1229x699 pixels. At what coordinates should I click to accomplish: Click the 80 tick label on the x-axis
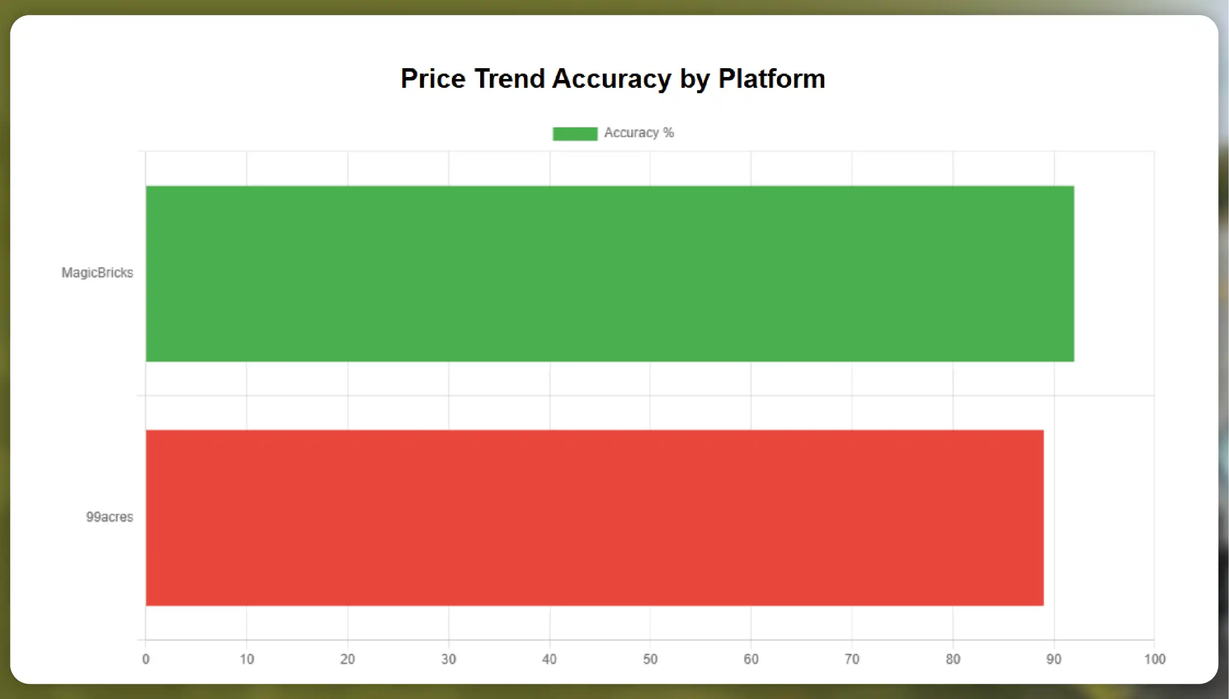coord(953,659)
